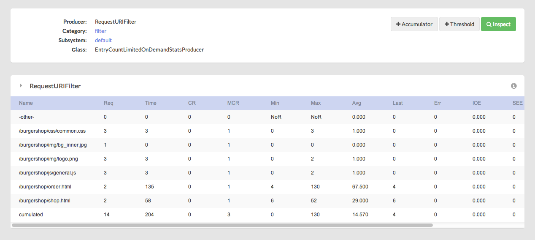Sort table by Req column header

coord(108,103)
